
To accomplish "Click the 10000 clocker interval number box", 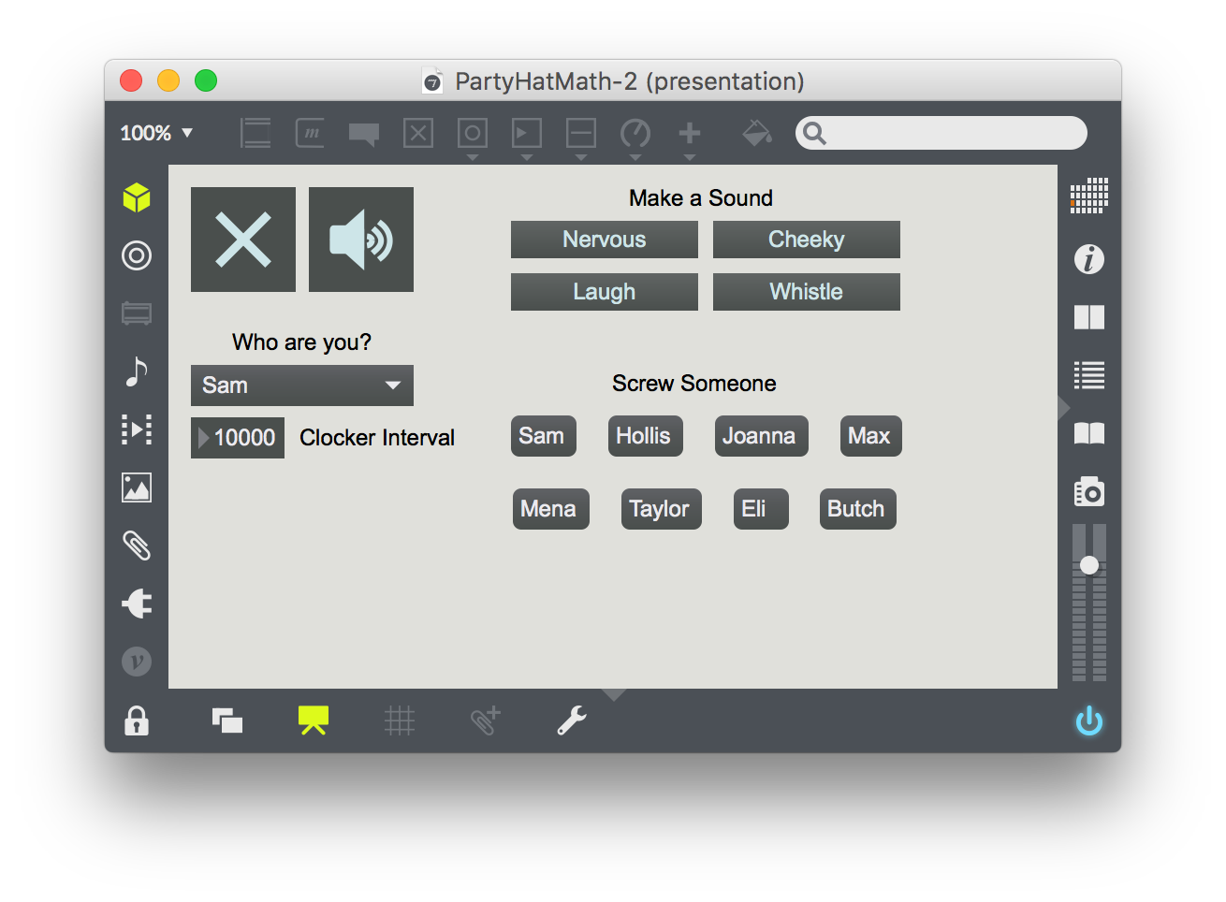I will [238, 438].
